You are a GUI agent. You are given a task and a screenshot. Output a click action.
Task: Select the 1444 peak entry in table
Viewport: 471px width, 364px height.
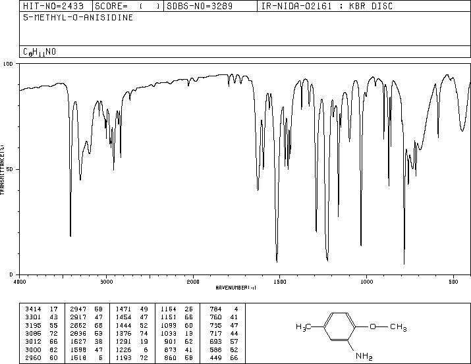click(132, 325)
